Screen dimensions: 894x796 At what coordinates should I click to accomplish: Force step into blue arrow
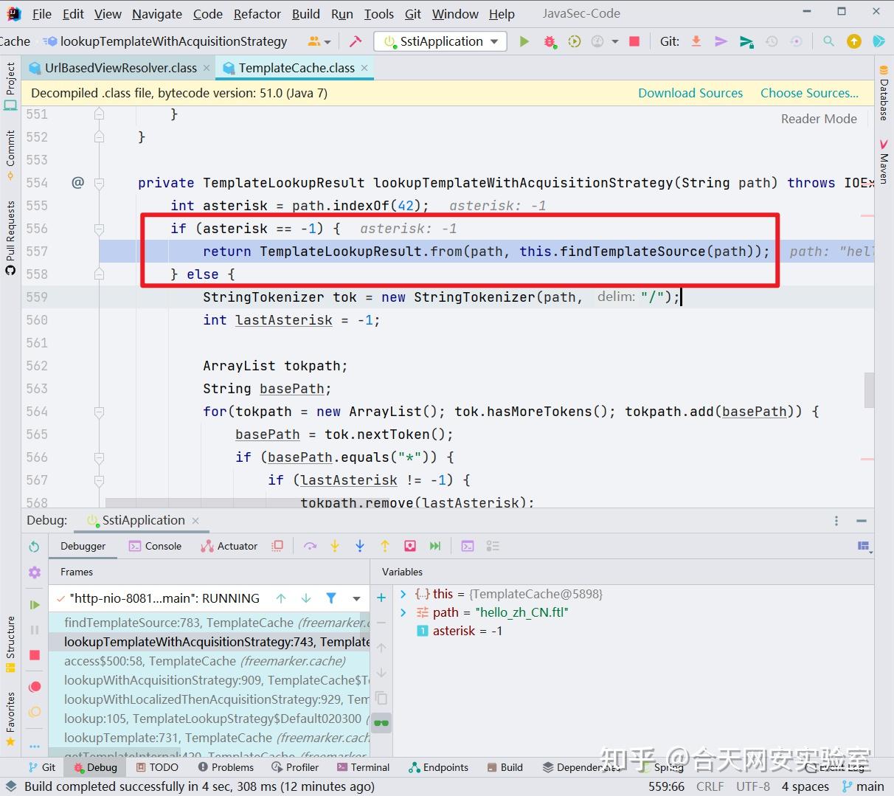(360, 546)
